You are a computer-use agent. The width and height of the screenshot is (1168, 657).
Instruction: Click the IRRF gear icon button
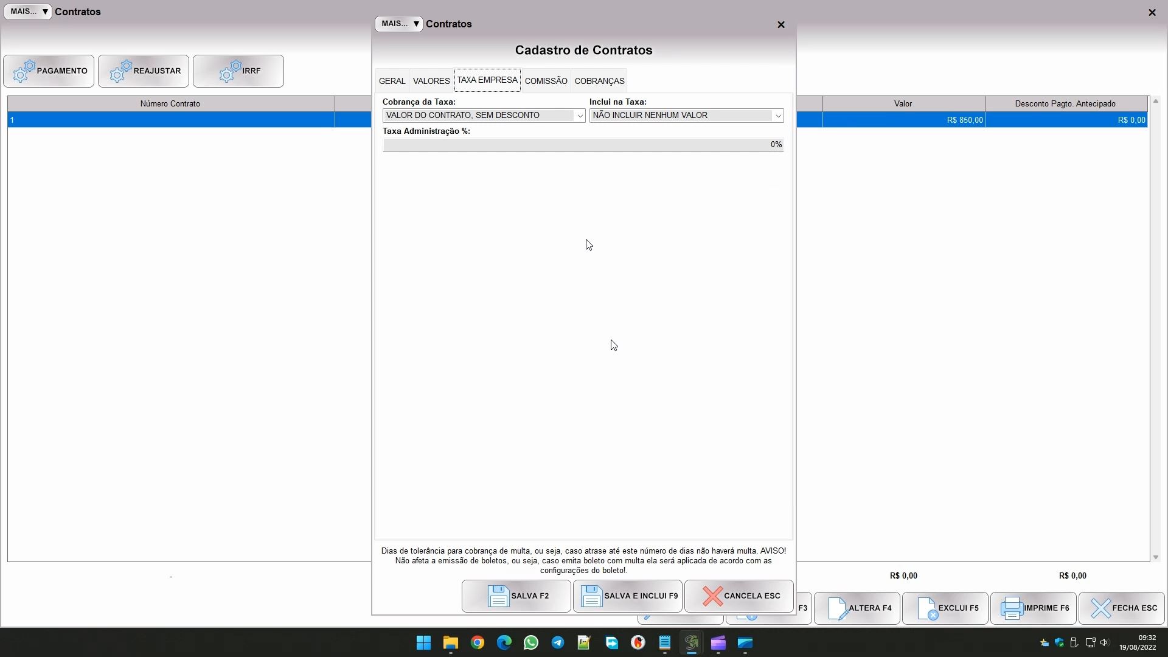coord(231,71)
